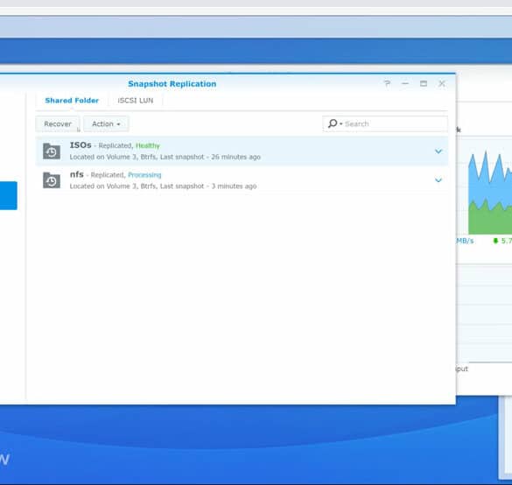Minimize the Snapshot Replication window
Image resolution: width=512 pixels, height=485 pixels.
(x=405, y=84)
